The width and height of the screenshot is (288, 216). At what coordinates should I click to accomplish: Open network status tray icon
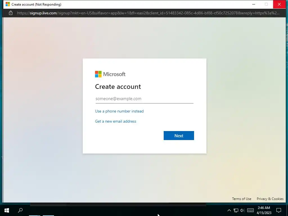(x=236, y=210)
